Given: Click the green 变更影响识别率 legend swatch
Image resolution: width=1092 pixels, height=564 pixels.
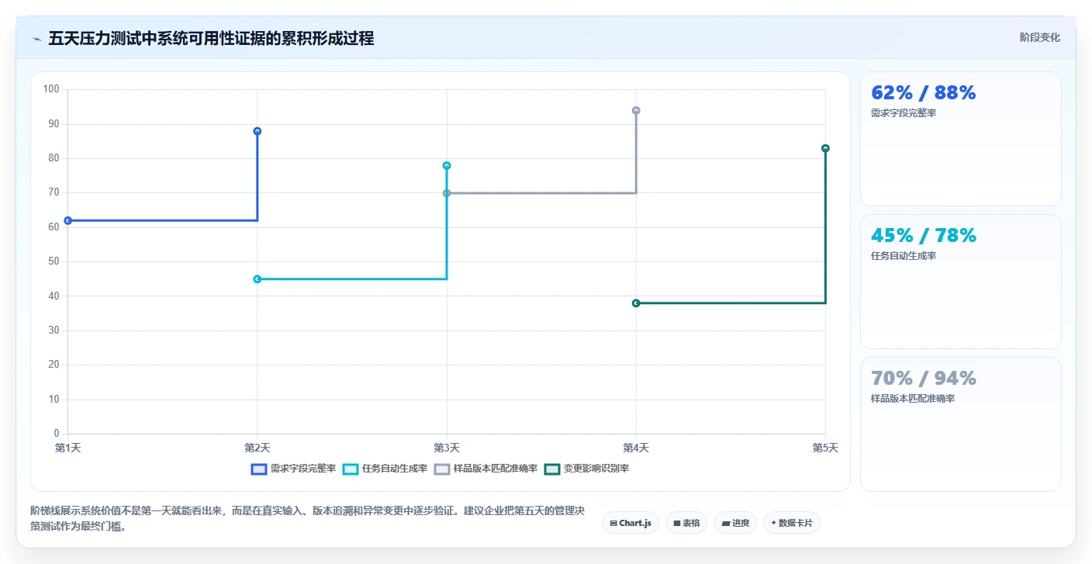Looking at the screenshot, I should point(552,469).
